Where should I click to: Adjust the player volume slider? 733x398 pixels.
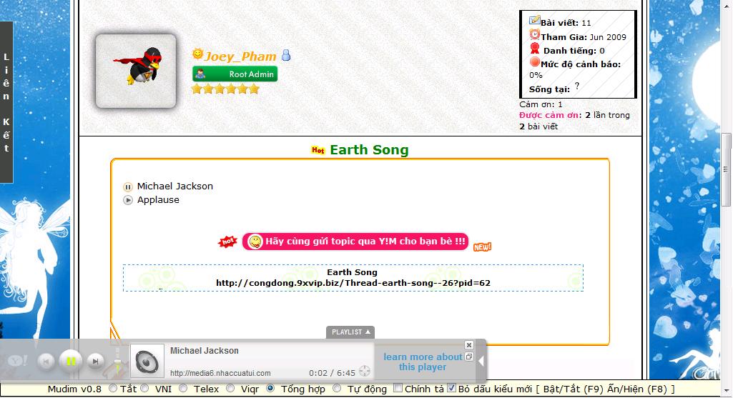click(x=118, y=361)
